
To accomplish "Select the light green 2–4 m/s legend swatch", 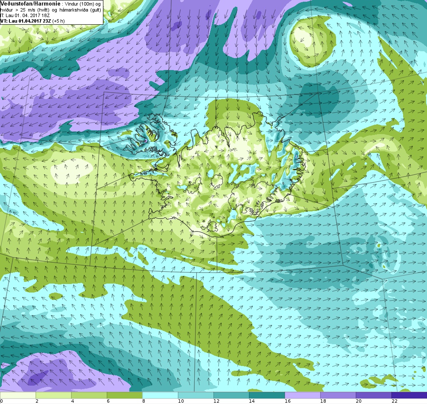I will pos(53,395).
